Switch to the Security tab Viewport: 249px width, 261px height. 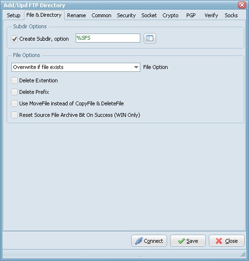click(126, 15)
